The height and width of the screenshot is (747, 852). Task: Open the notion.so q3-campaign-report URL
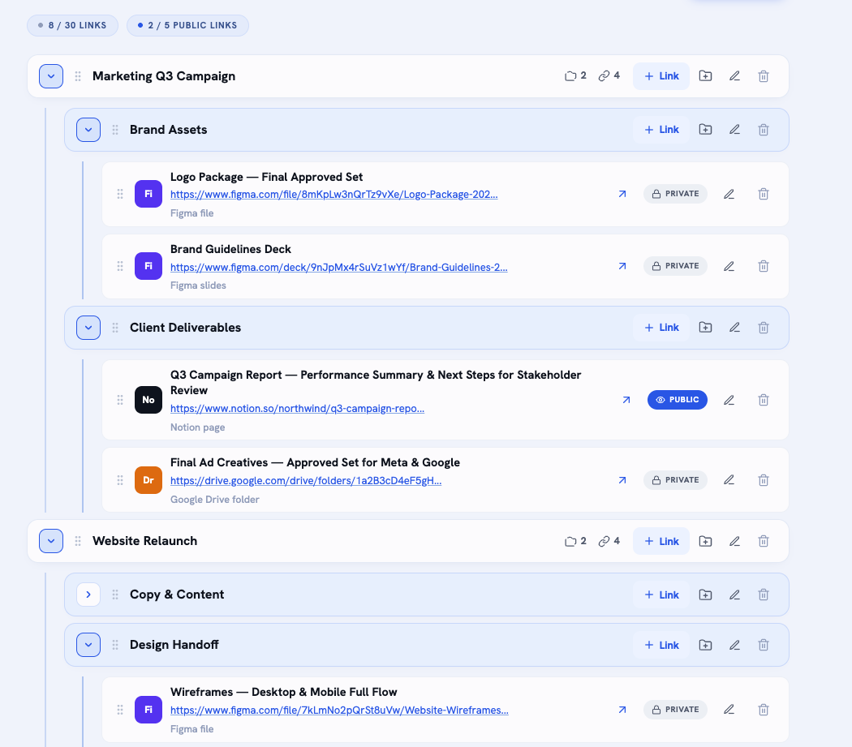tap(297, 409)
